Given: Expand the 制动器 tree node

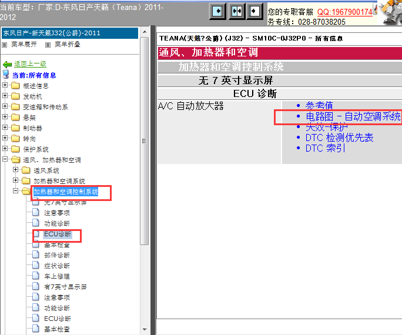Looking at the screenshot, I should coord(5,127).
